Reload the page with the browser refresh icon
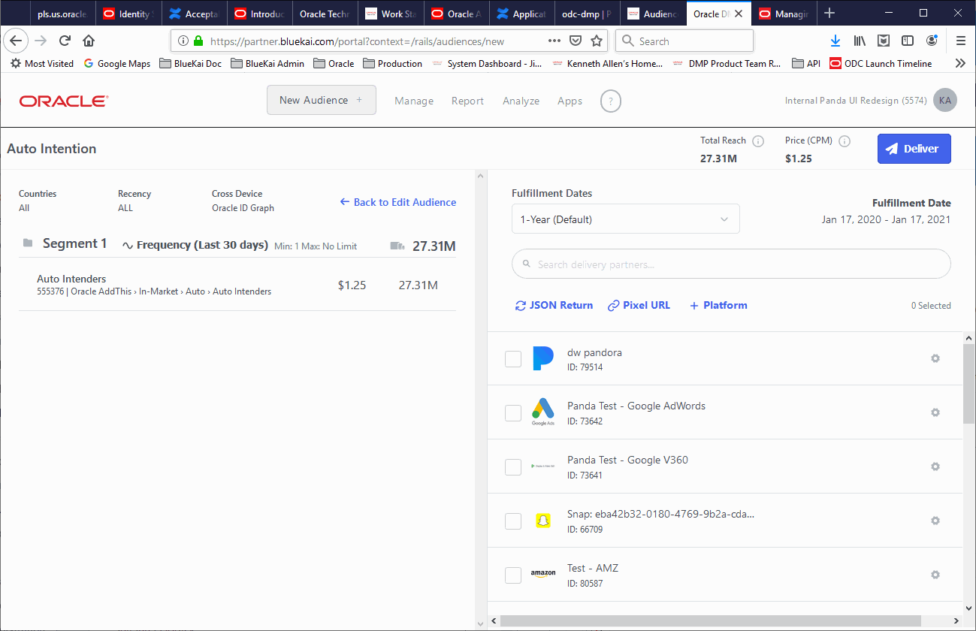The image size is (976, 631). click(x=65, y=41)
